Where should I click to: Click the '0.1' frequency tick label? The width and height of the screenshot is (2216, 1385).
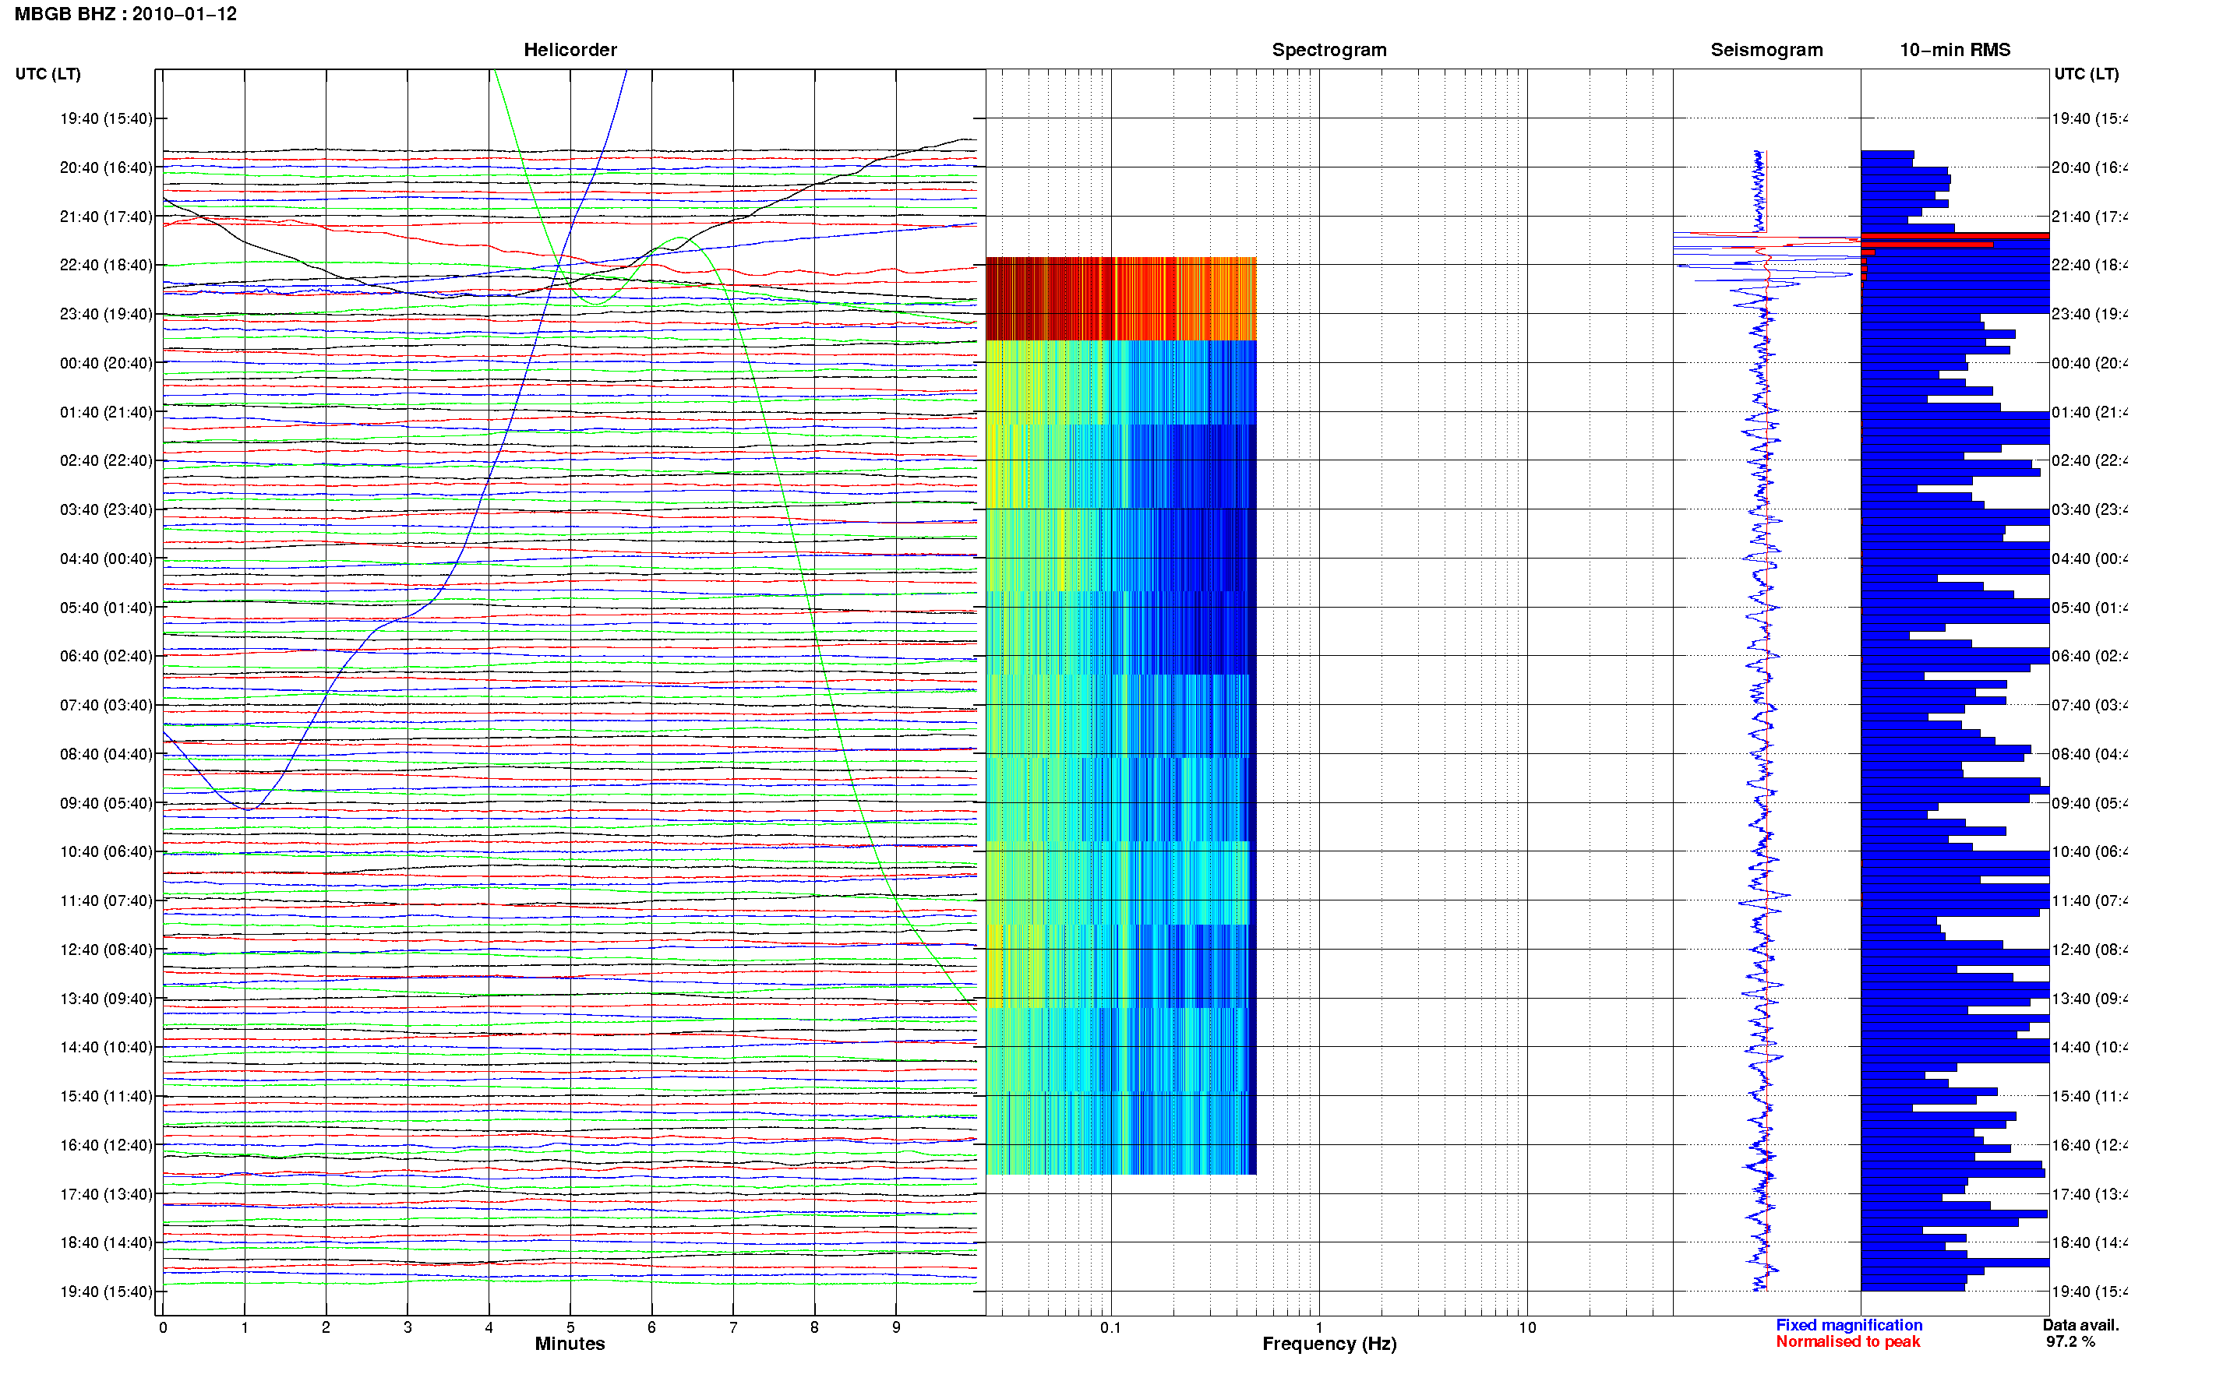coord(1110,1327)
